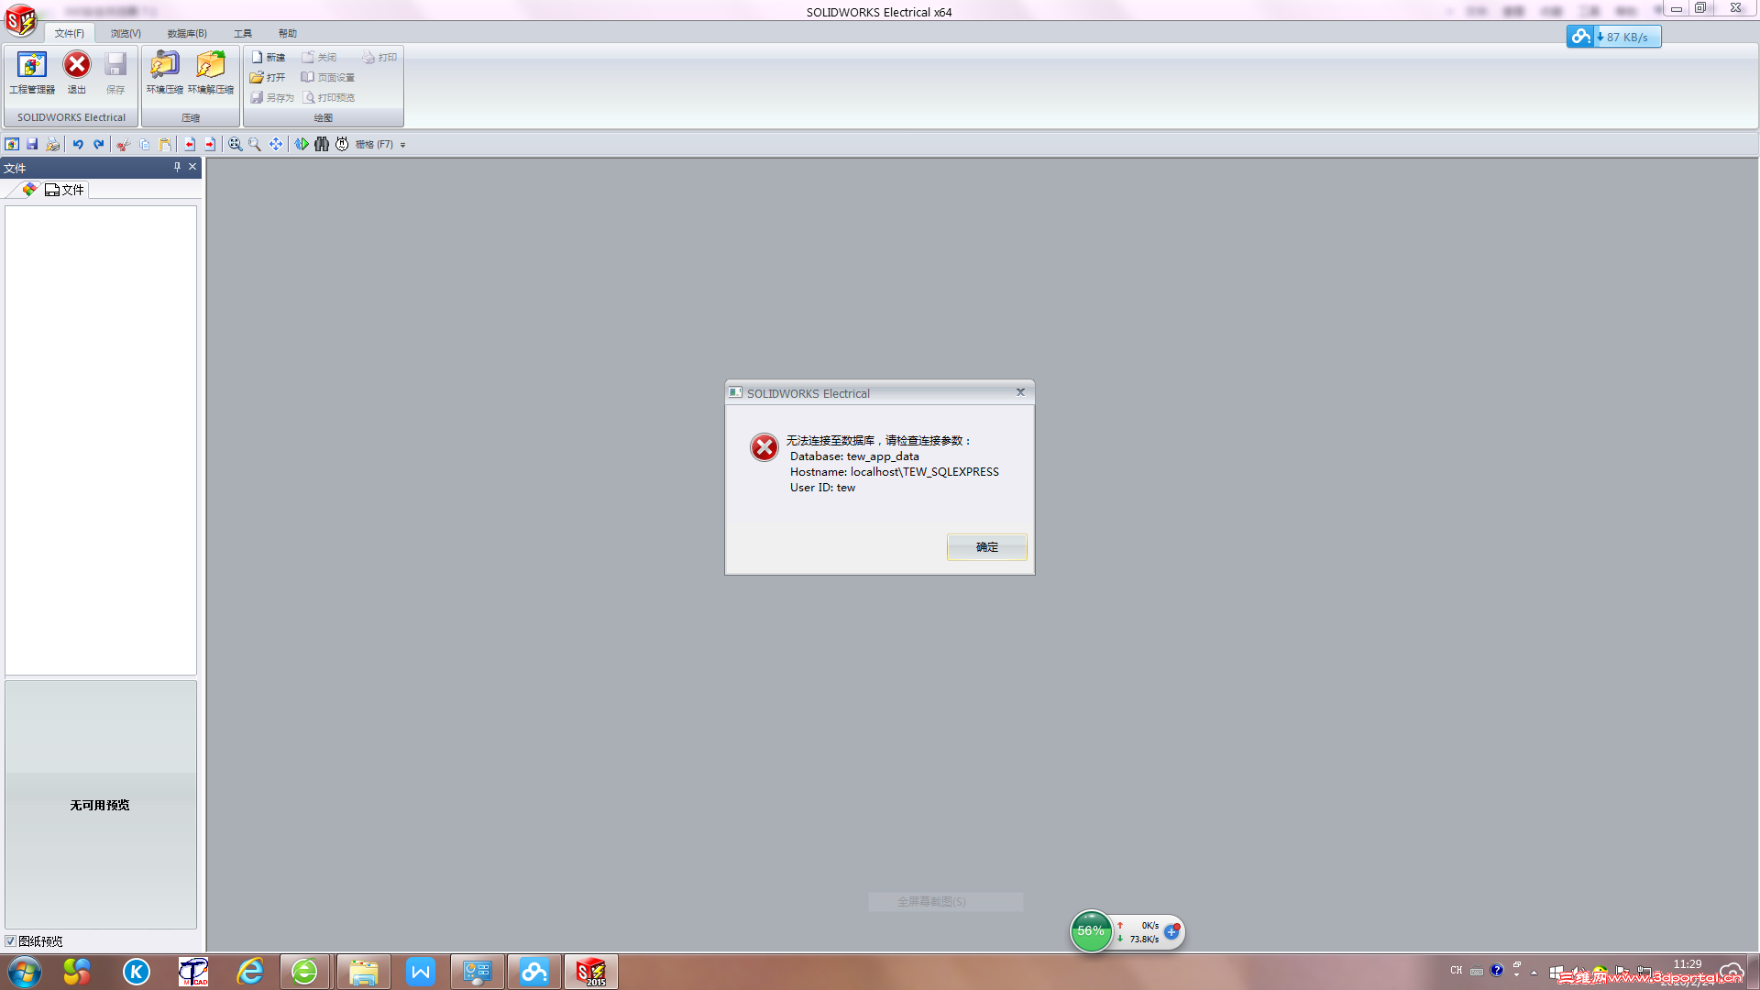Click the copy icon in quick toolbar

coord(144,144)
